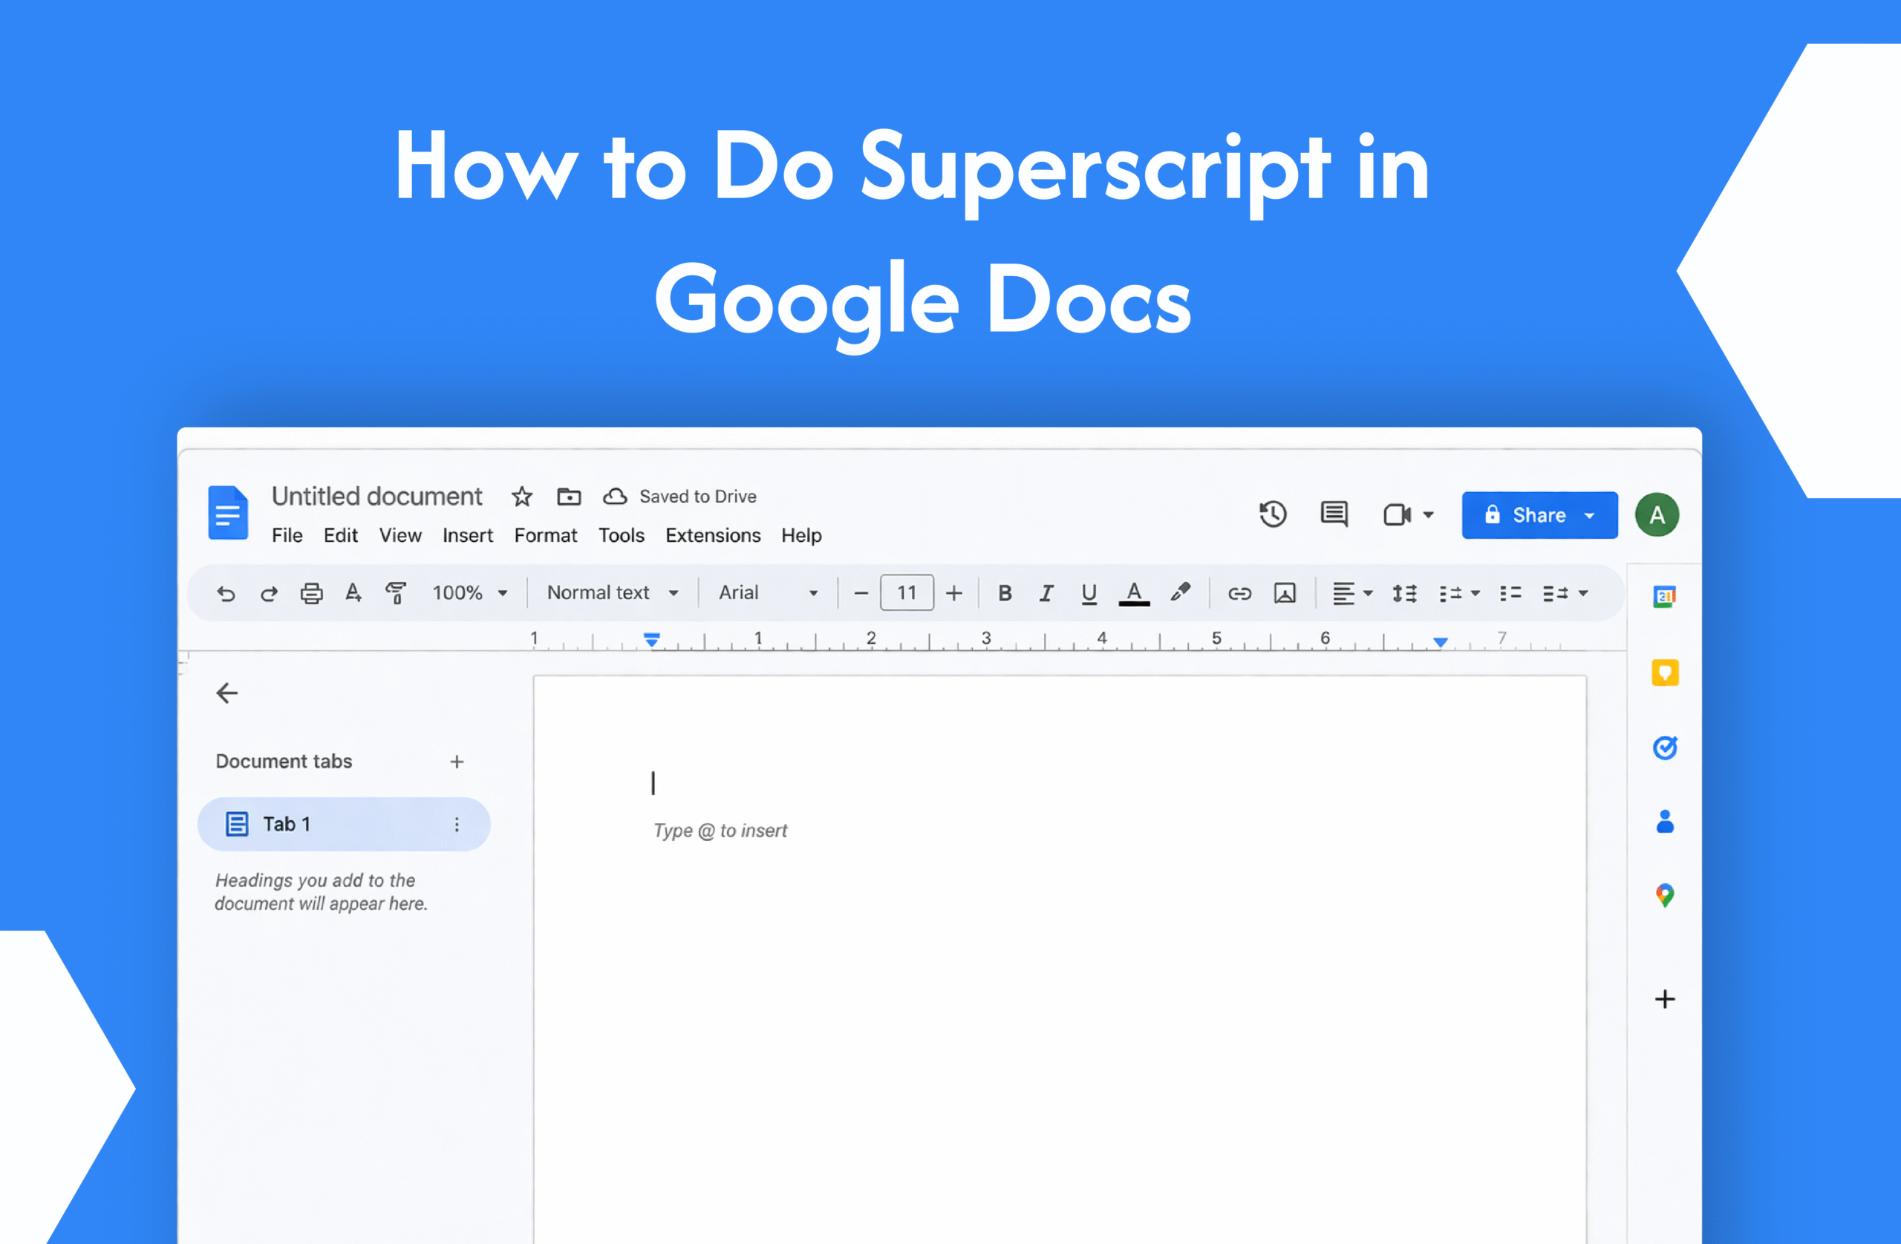Click the right indent ruler marker
The height and width of the screenshot is (1244, 1901).
(x=1440, y=642)
